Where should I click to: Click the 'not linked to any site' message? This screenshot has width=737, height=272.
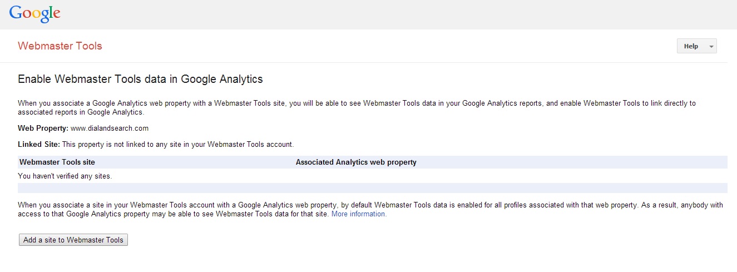click(178, 145)
